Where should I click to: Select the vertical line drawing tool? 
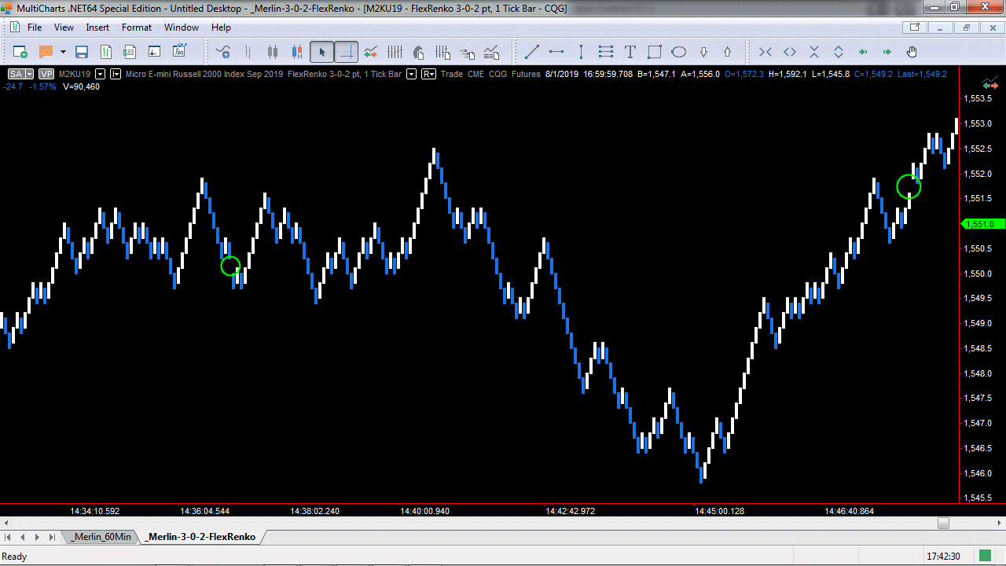click(581, 53)
